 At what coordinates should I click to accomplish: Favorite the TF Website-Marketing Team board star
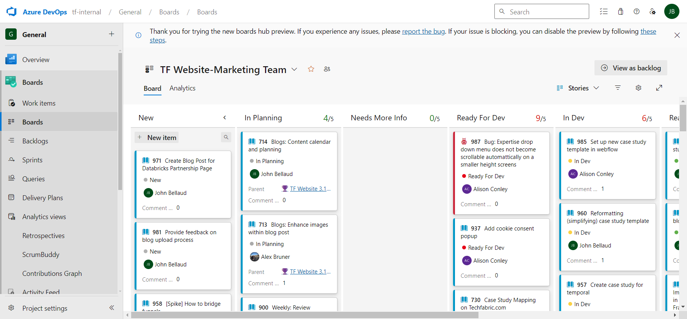tap(311, 69)
